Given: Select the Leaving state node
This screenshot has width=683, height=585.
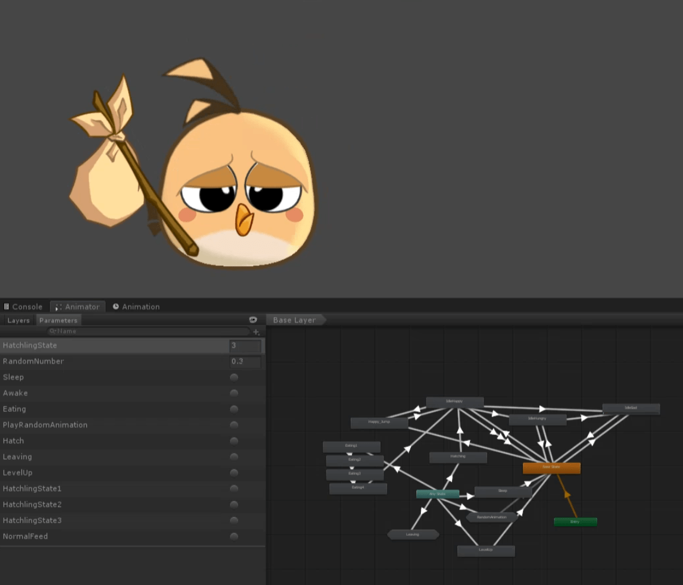Looking at the screenshot, I should (x=413, y=534).
